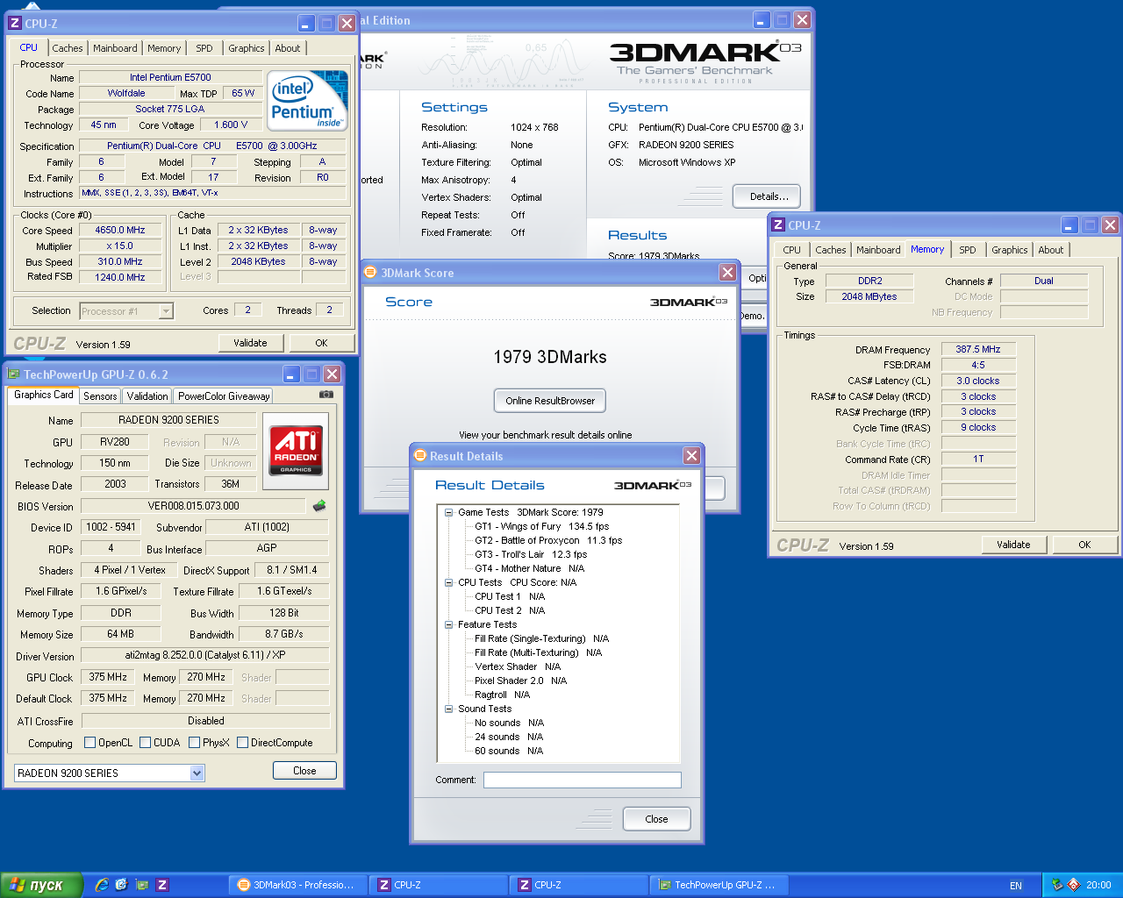The height and width of the screenshot is (898, 1123).
Task: Switch to CPU tab in right CPU-Z
Action: [x=792, y=250]
